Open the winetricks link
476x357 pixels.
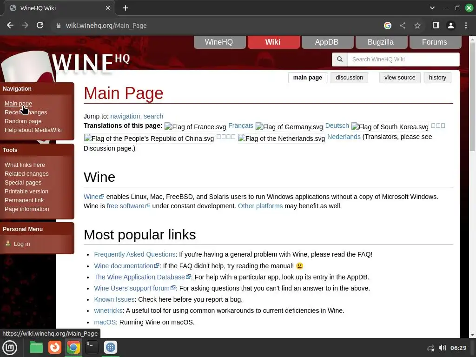click(108, 311)
